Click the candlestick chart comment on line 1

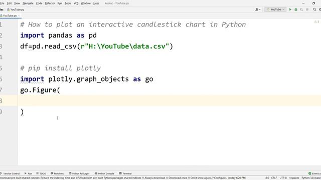tap(133, 24)
